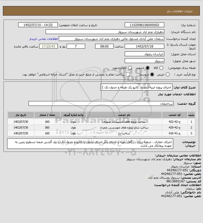This screenshot has width=203, height=223.
Task: Click the delivery province field خراسان رضوی
Action: click(x=144, y=54)
